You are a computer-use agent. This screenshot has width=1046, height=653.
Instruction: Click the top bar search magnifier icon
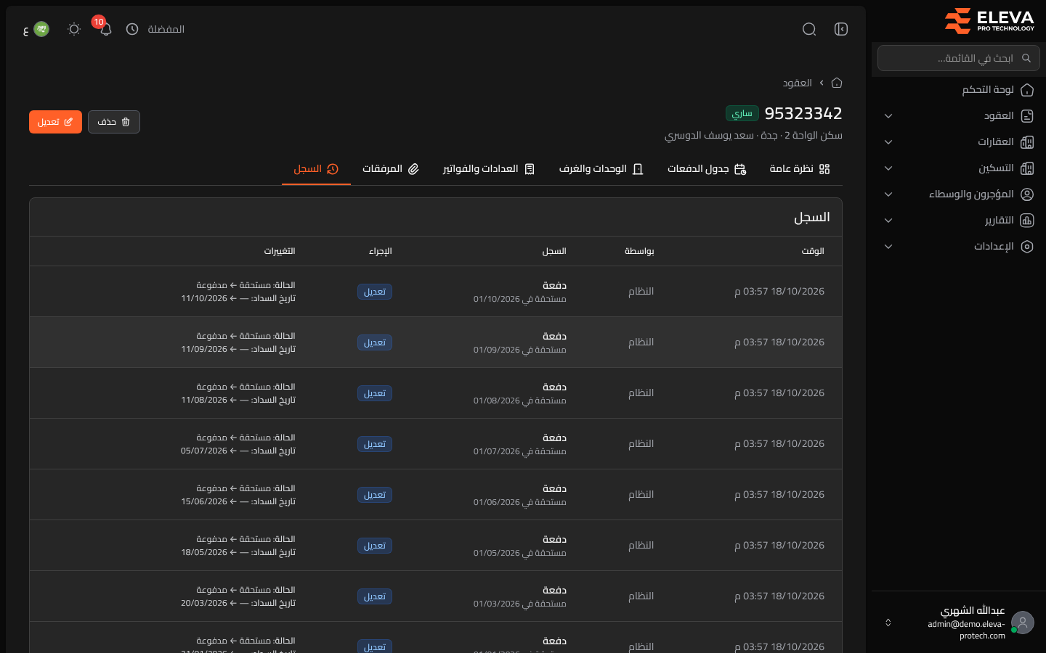[x=809, y=29]
